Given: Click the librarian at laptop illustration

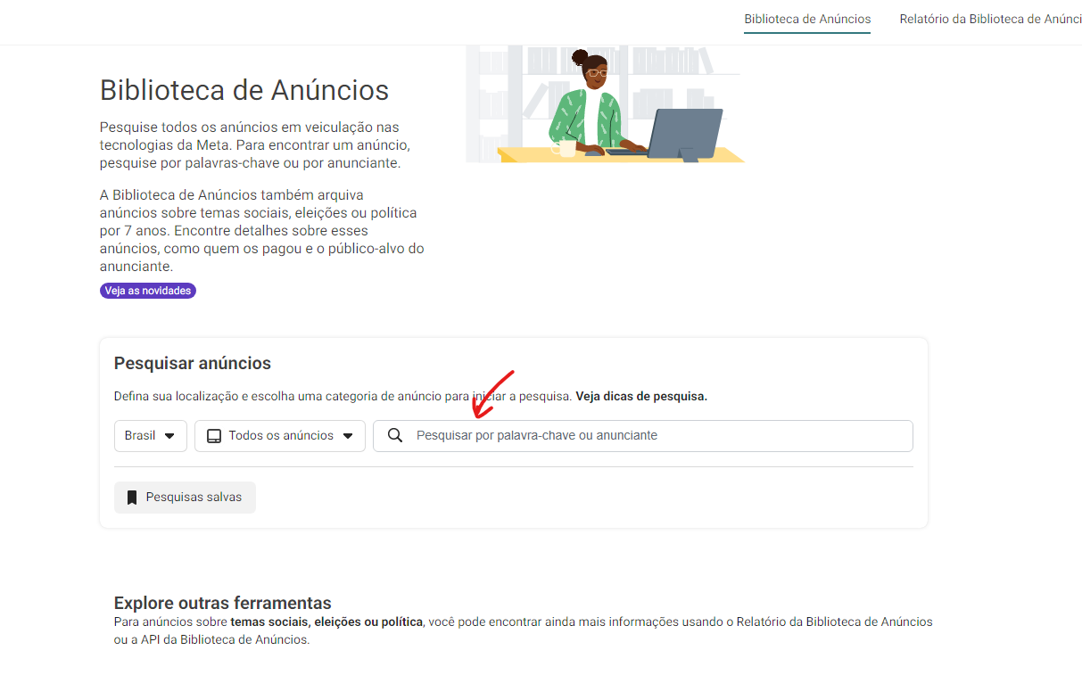Looking at the screenshot, I should click(606, 105).
